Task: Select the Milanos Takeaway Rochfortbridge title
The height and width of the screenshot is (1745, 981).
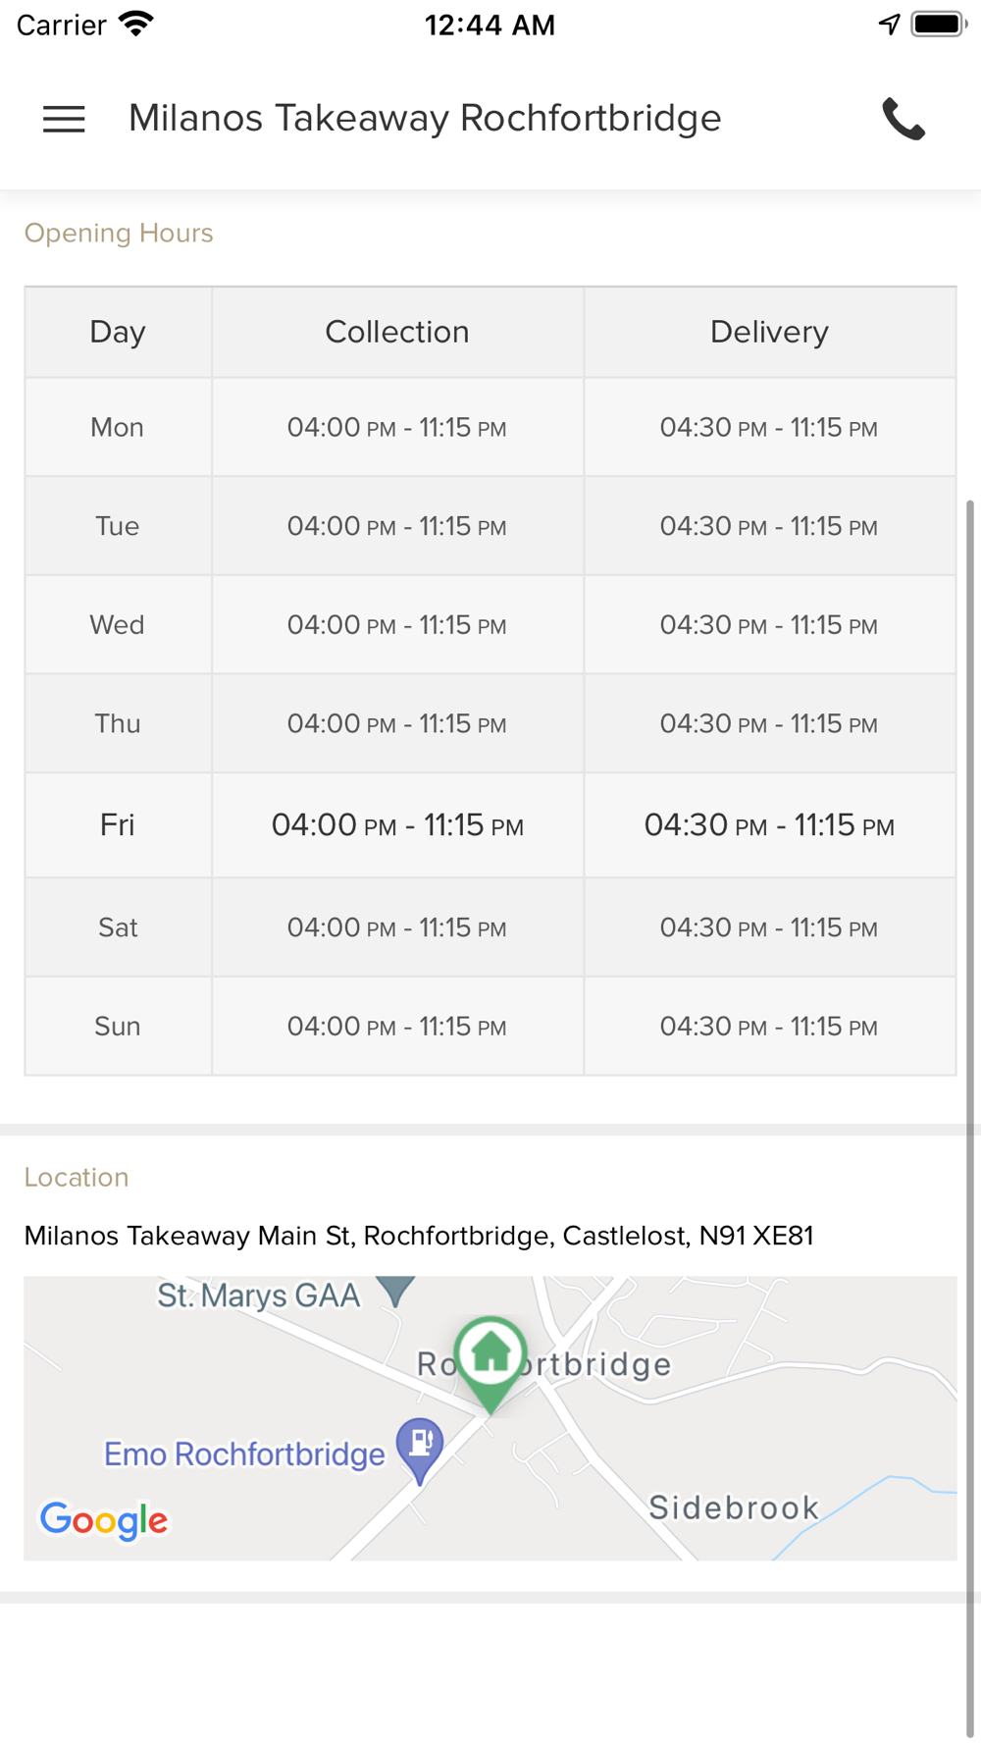Action: click(425, 118)
